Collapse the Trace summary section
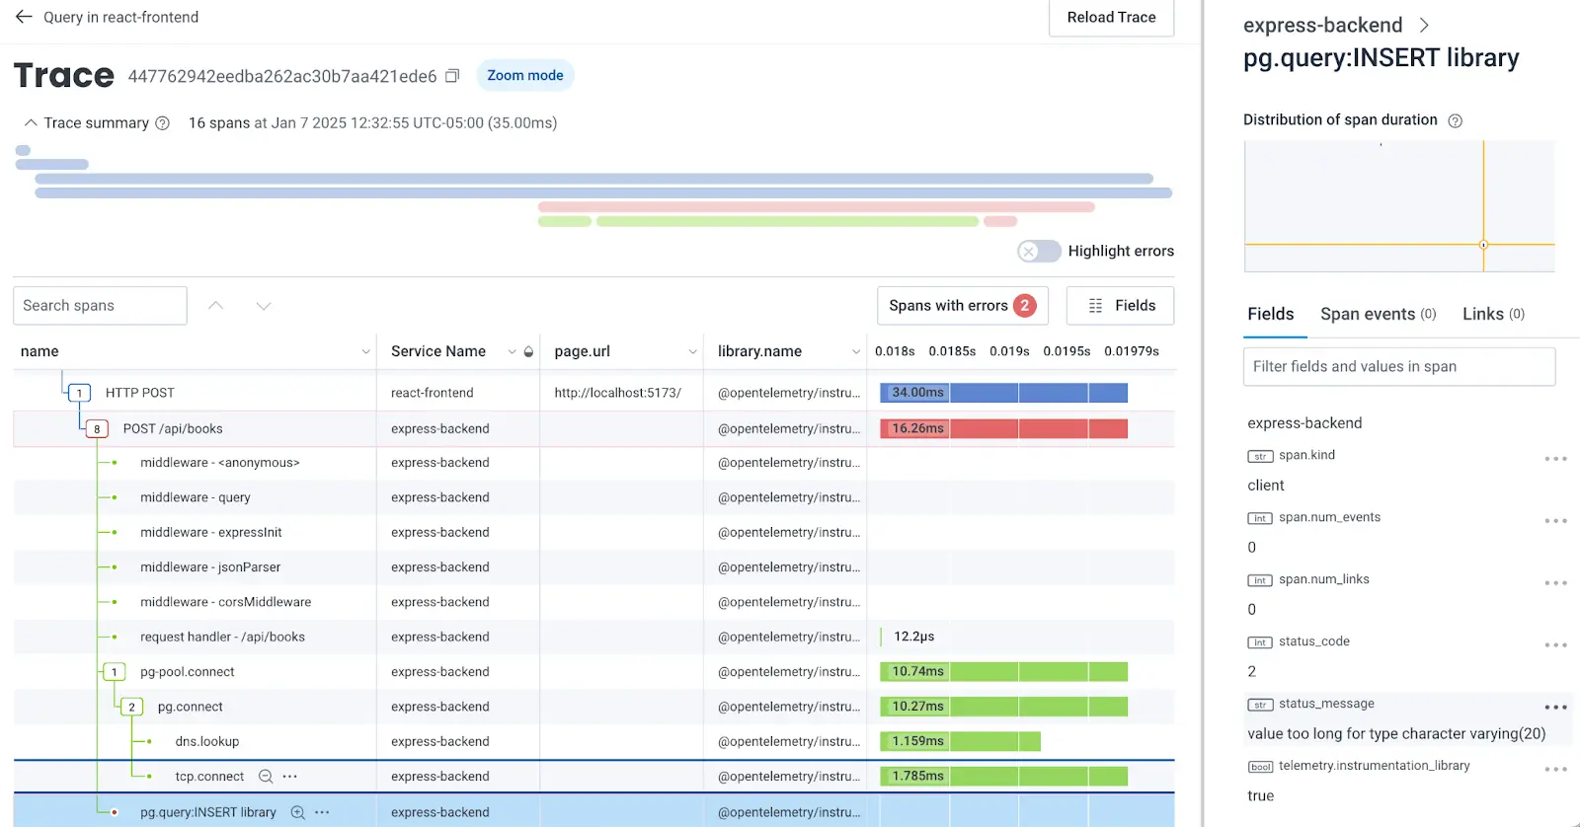The height and width of the screenshot is (827, 1580). pos(31,123)
